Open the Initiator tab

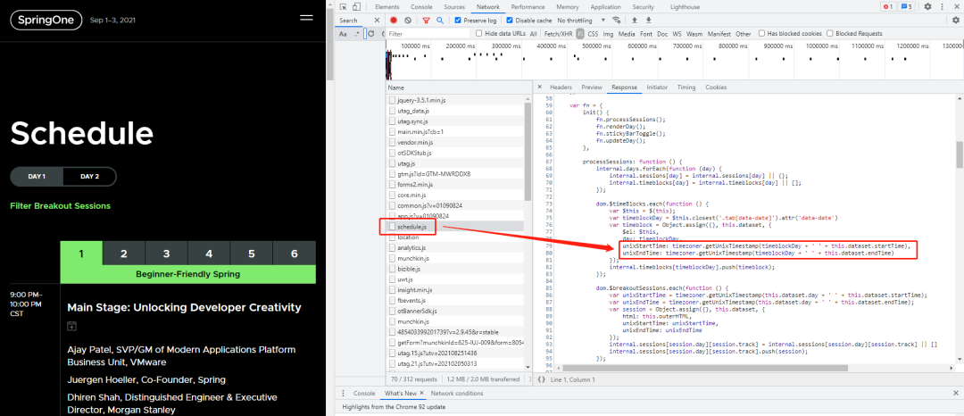point(657,87)
